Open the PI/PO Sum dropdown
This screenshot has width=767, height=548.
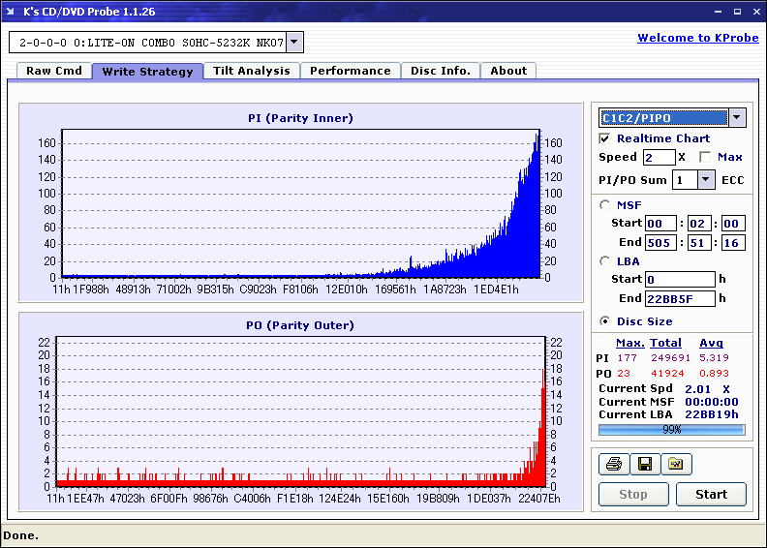(x=705, y=180)
